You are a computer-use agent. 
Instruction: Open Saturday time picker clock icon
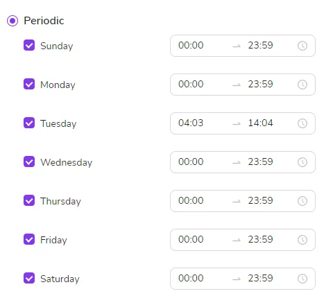[302, 279]
